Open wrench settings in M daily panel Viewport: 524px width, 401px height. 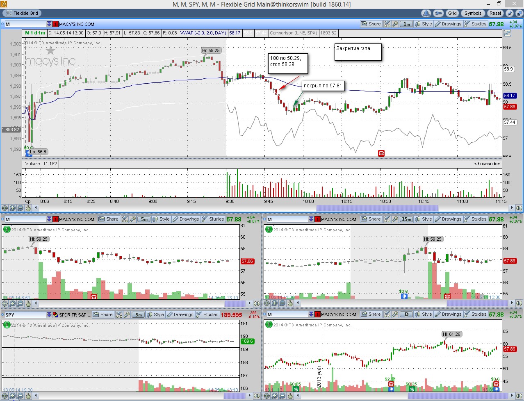[x=395, y=314]
